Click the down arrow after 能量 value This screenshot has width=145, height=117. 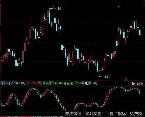point(97,84)
